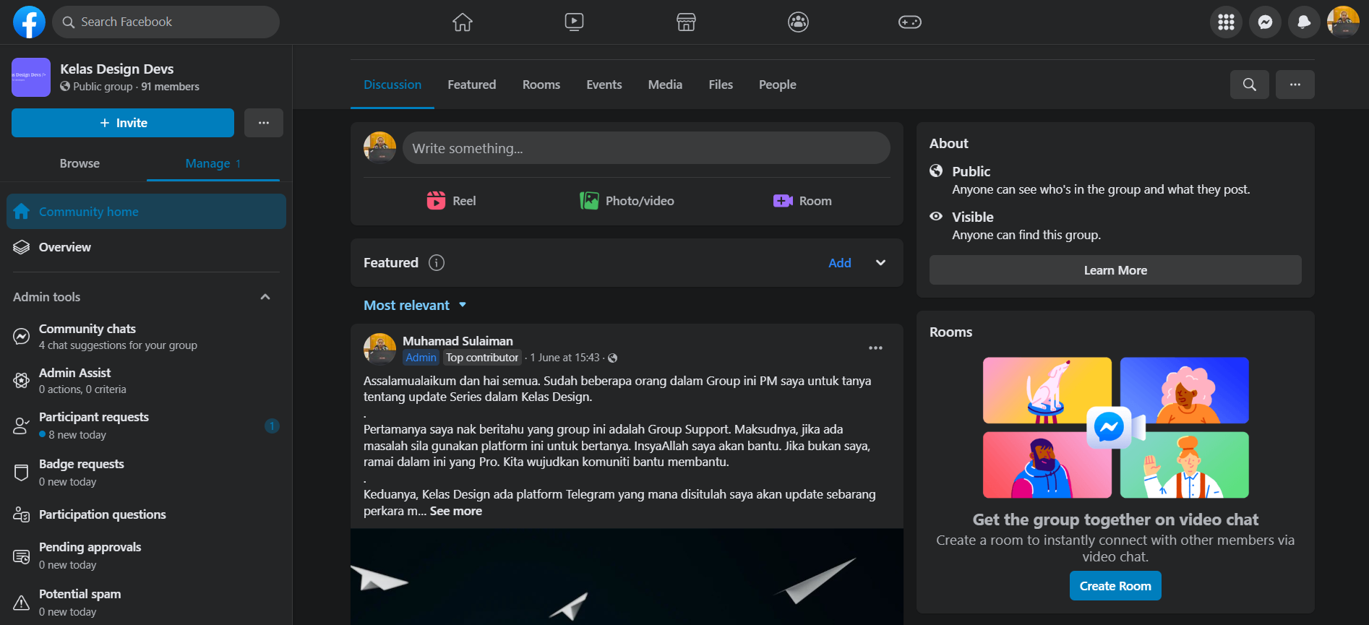Open the Messenger icon in top bar
Screen dimensions: 1369x625
pyautogui.click(x=1265, y=22)
